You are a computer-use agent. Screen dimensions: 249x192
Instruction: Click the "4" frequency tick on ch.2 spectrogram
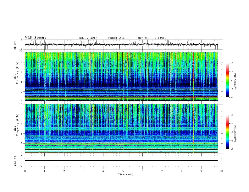click(x=22, y=134)
